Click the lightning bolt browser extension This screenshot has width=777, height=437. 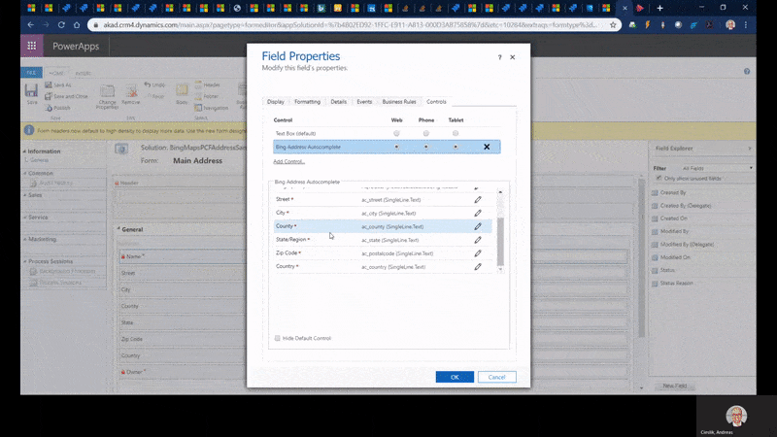click(647, 25)
